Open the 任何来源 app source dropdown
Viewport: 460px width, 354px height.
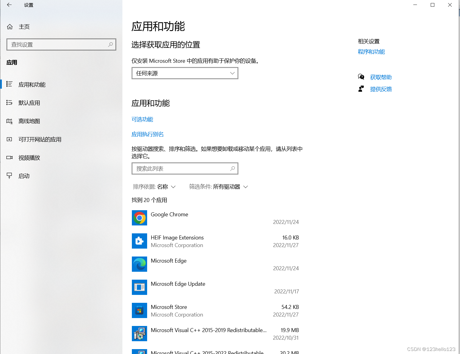pos(185,73)
